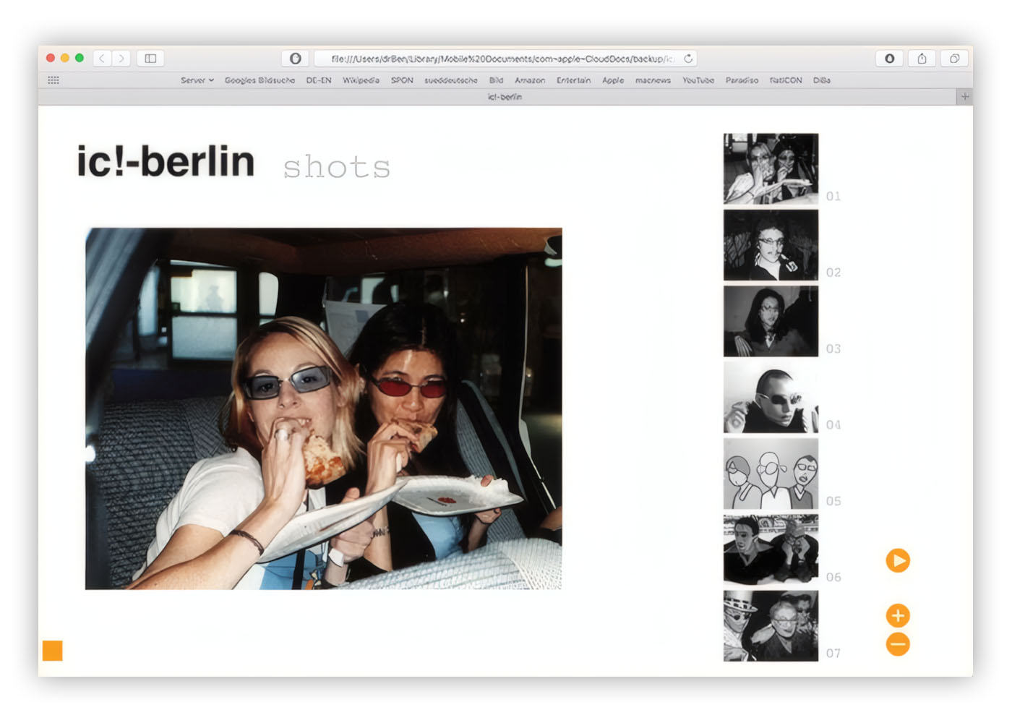
Task: Click the orange square in bottom corner
Action: (53, 651)
